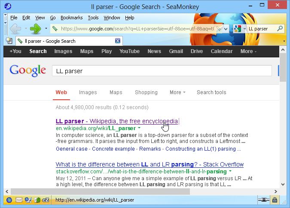290x208 pixels.
Task: Click the magnifier search icon in the toolbar search box
Action: coord(280,29)
